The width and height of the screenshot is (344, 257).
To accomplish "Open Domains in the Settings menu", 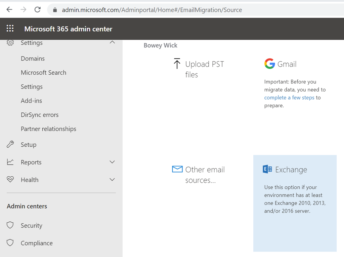I will click(x=33, y=59).
